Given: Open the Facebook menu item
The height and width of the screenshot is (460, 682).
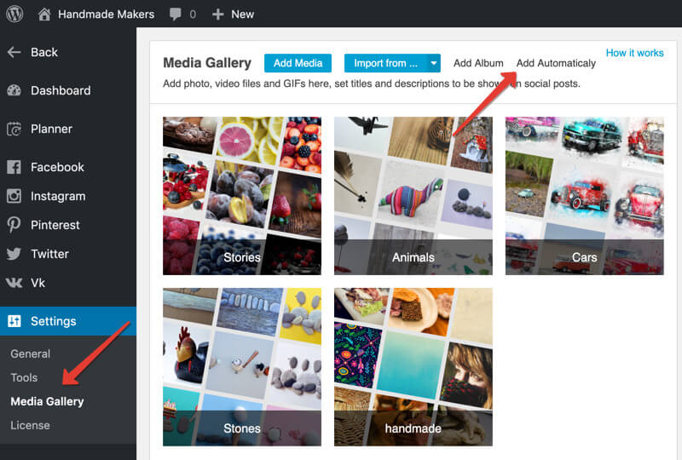Looking at the screenshot, I should tap(57, 167).
